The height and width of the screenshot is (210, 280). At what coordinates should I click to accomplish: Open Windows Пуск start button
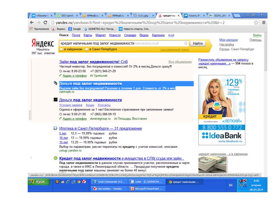point(39,182)
